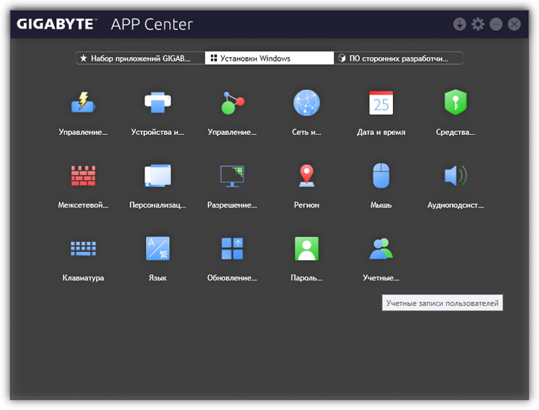Open the Password settings icon
Viewport: 539px width, 410px height.
tap(306, 248)
